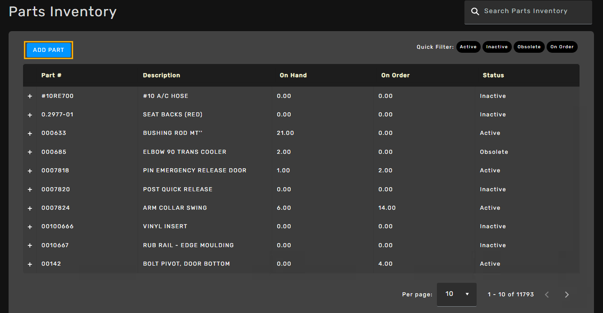Screen dimensions: 603x313
Task: Click the Add Part button
Action: click(x=48, y=50)
